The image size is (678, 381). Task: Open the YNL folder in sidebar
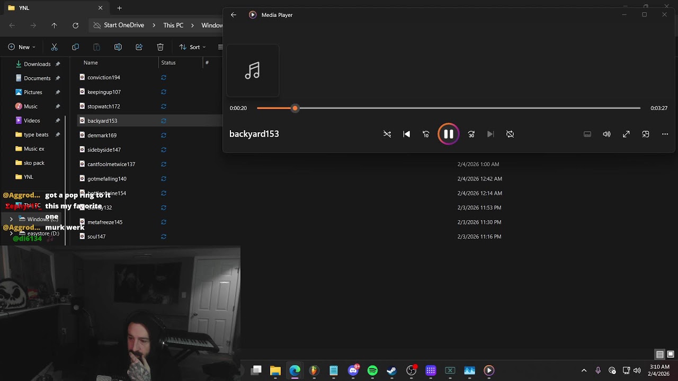[x=29, y=177]
